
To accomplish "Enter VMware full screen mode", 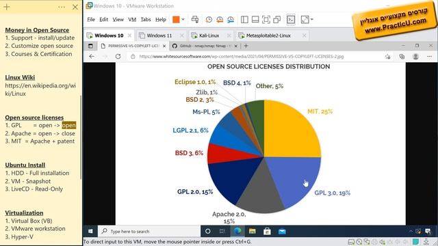I will [x=266, y=20].
